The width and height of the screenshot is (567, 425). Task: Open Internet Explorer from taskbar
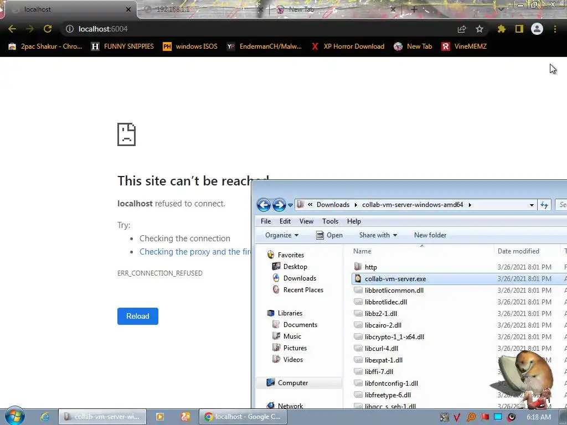pos(45,417)
